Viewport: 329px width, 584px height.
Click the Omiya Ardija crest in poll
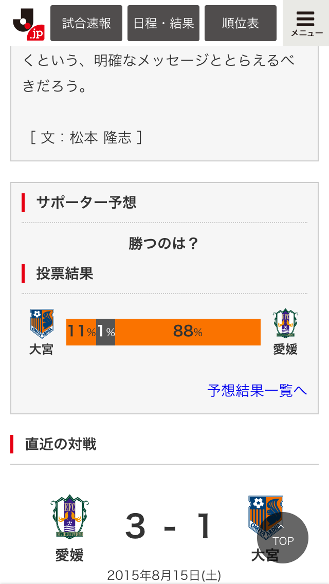click(42, 324)
